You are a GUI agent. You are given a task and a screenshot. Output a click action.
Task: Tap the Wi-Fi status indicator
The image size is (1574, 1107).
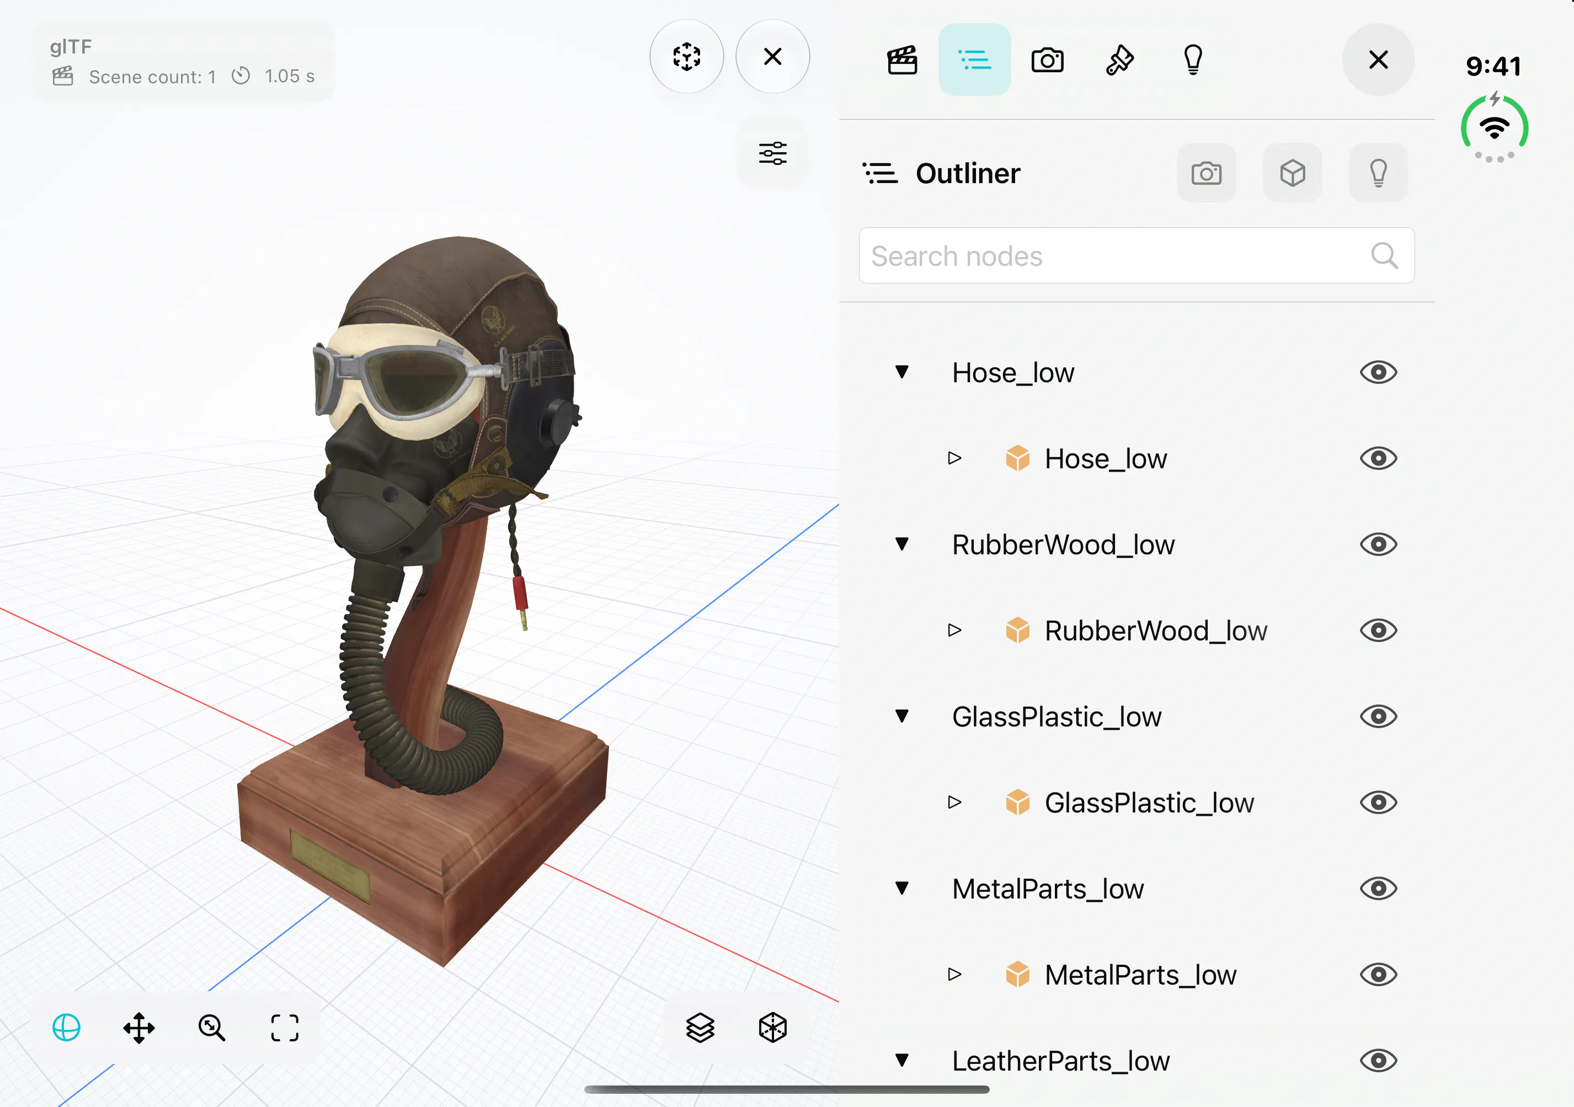coord(1494,128)
